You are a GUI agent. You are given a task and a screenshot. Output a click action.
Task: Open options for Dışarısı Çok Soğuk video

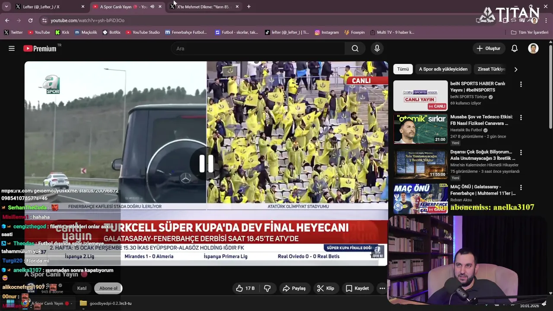coord(521,152)
